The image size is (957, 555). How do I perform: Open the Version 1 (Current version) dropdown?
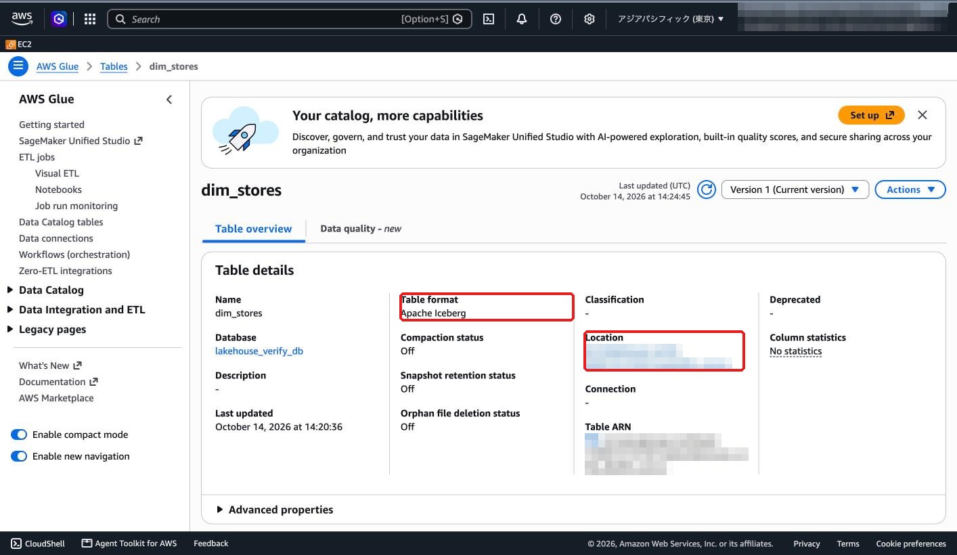(x=795, y=190)
